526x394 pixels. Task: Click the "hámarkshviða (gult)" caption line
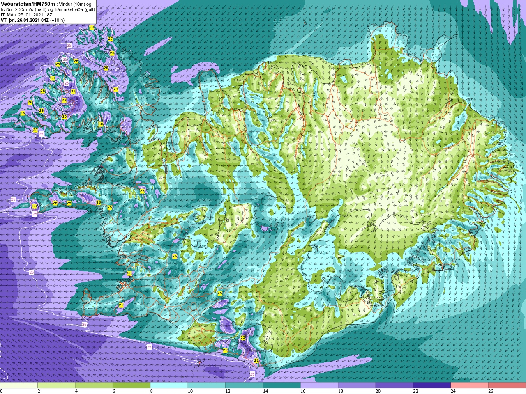pyautogui.click(x=72, y=9)
